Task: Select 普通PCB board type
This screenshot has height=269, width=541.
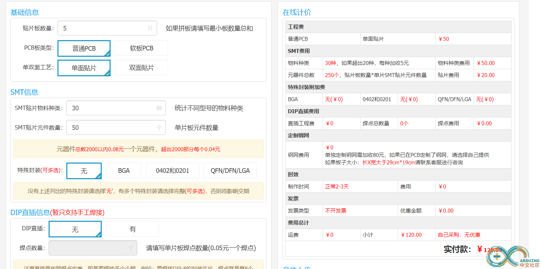Action: [x=84, y=48]
